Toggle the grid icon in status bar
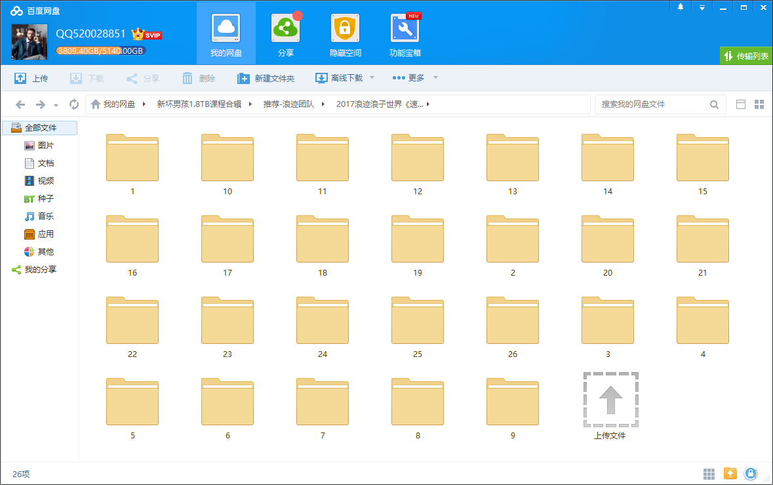This screenshot has width=773, height=485. pos(709,473)
